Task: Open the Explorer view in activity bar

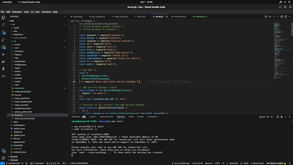Action: coord(3,18)
